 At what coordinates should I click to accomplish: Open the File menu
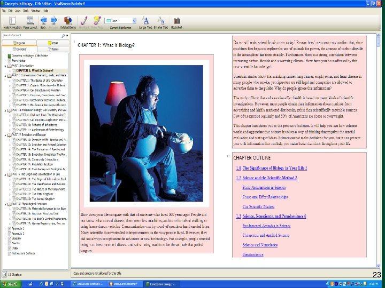coord(4,11)
